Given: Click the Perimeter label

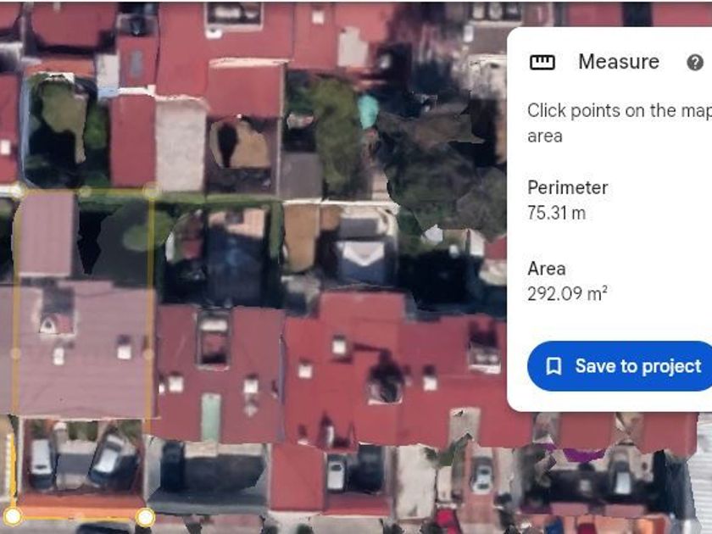Looking at the screenshot, I should (x=568, y=187).
